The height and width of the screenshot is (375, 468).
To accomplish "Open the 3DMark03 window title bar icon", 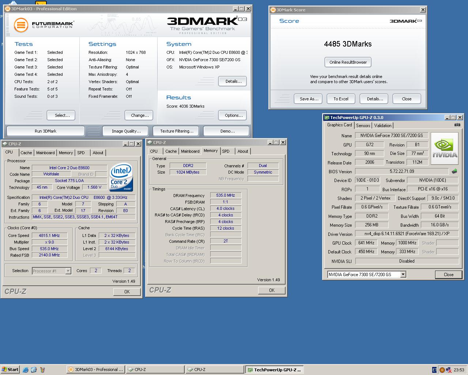I will tap(8, 8).
